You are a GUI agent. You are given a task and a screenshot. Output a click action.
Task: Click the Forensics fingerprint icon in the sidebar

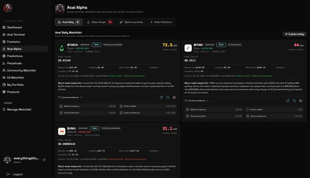4,42
